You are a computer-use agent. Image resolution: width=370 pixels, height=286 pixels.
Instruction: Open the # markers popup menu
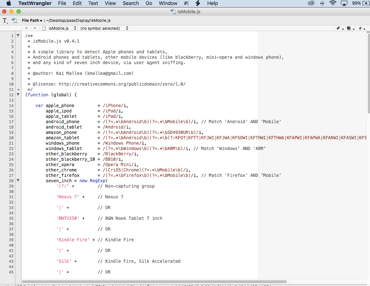[362, 28]
